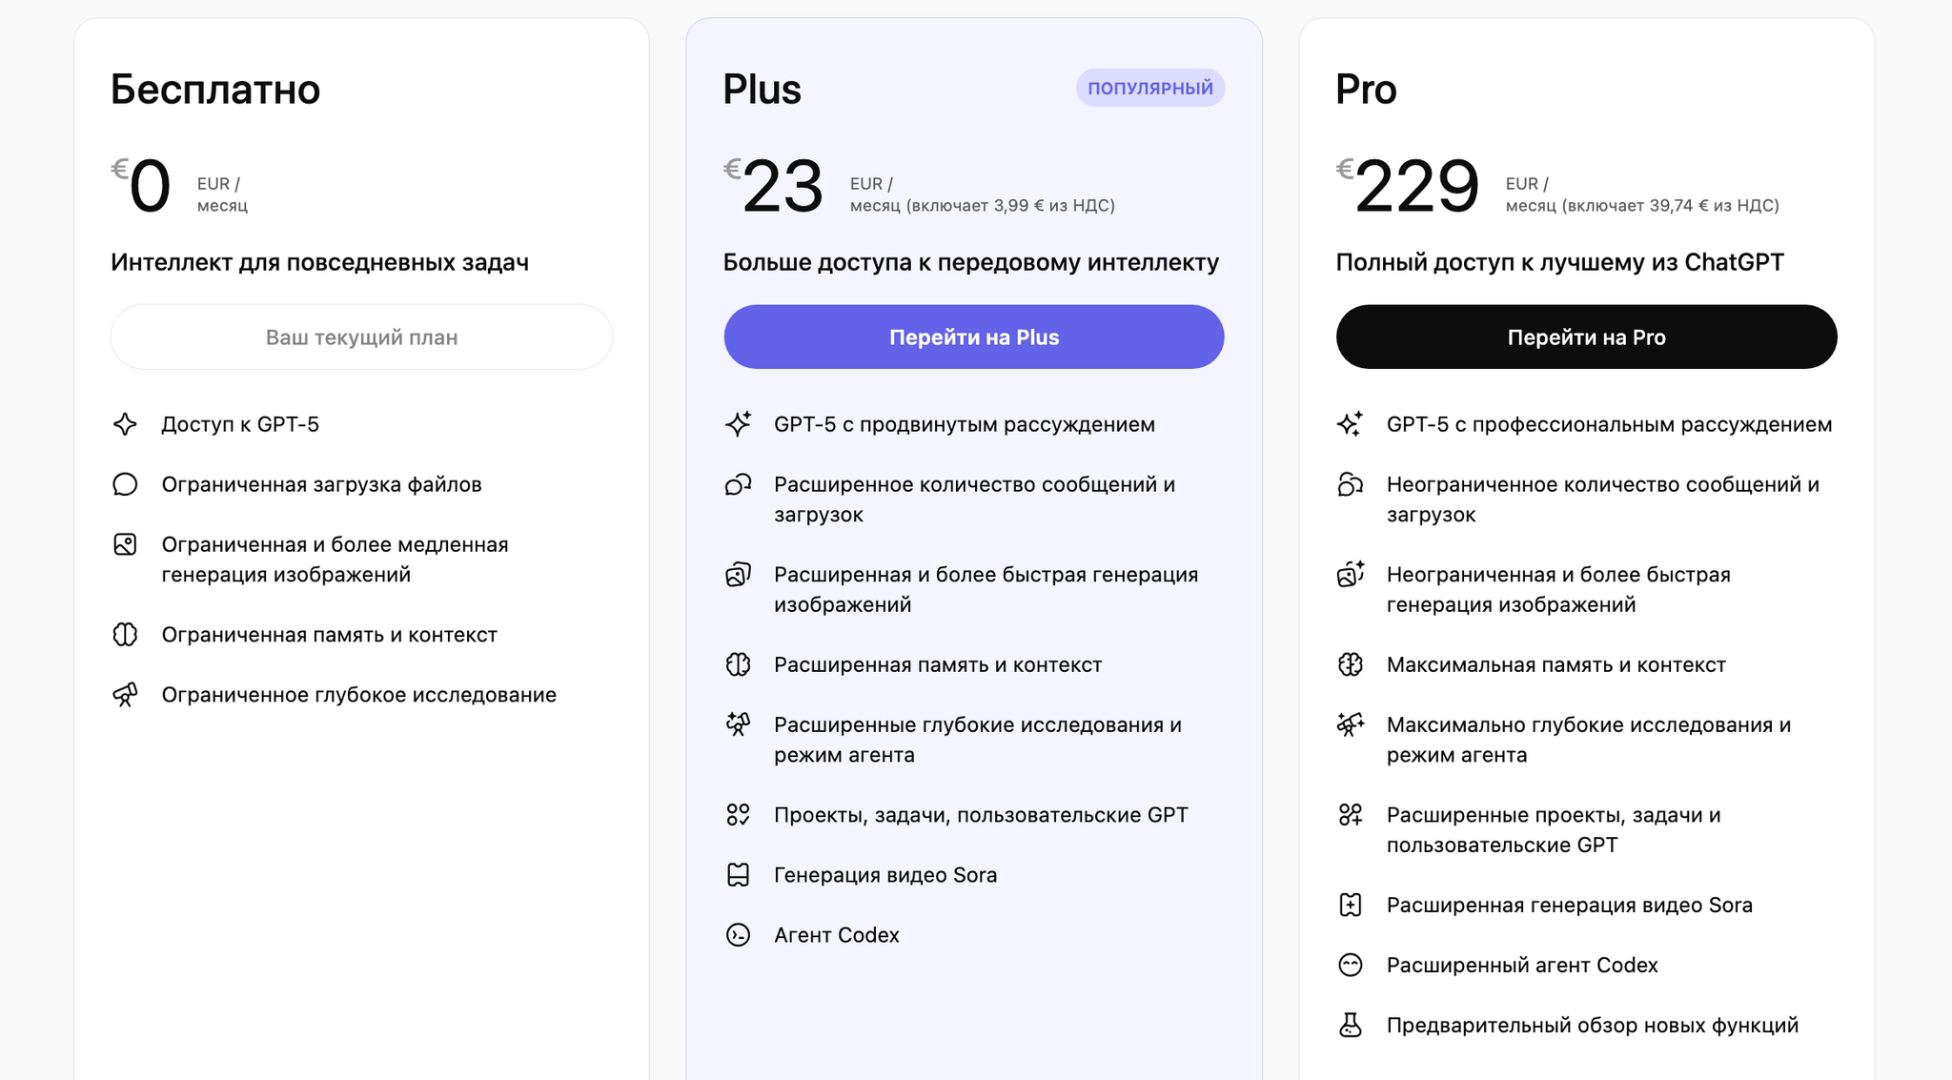Click the €229 price on the Pro plan
Screen dimensions: 1952x1080
coord(1415,186)
